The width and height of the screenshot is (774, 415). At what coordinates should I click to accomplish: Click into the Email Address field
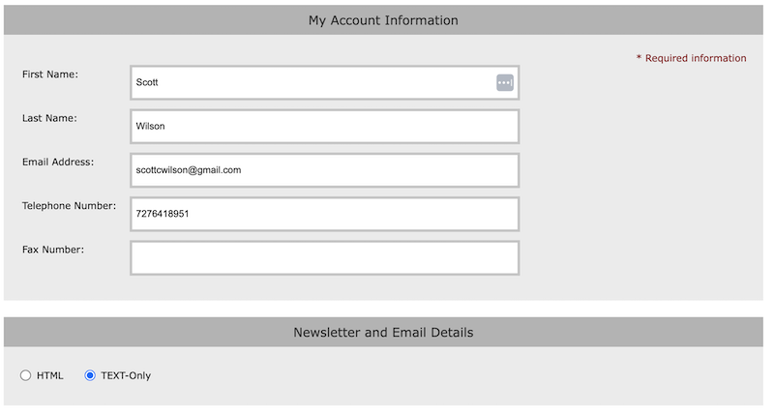[x=324, y=170]
